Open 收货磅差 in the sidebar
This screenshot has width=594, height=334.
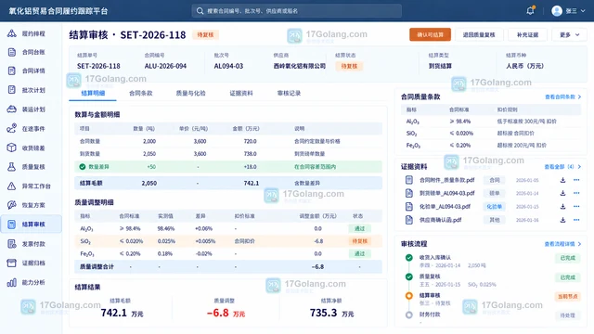tap(31, 148)
